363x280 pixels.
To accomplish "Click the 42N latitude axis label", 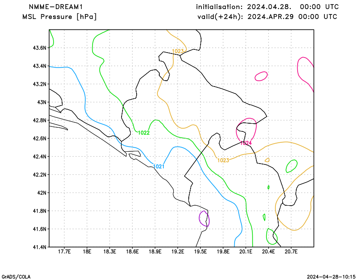I will (x=42, y=193).
